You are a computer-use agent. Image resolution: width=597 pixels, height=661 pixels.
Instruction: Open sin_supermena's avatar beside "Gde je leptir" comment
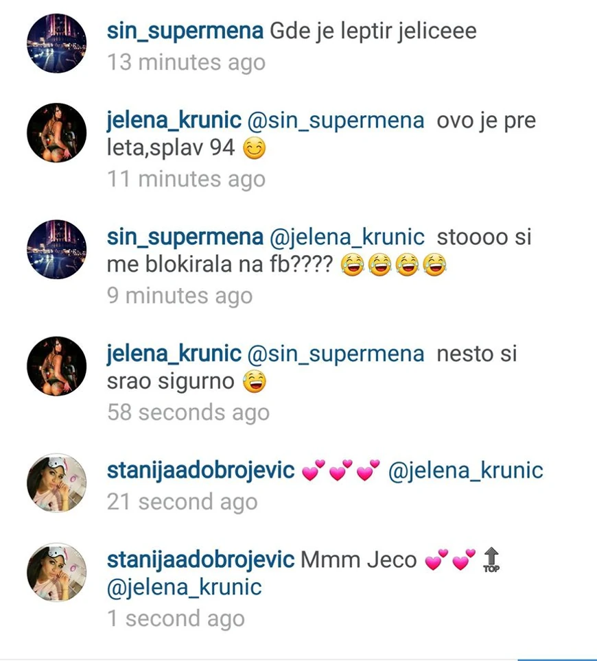click(56, 43)
